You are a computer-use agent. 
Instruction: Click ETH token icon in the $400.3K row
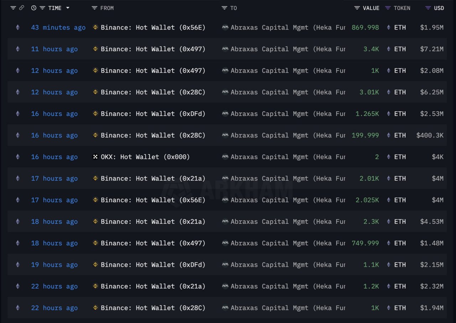coord(389,135)
